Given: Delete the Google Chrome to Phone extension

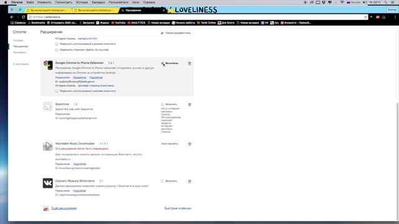Looking at the screenshot, I should coord(190,63).
